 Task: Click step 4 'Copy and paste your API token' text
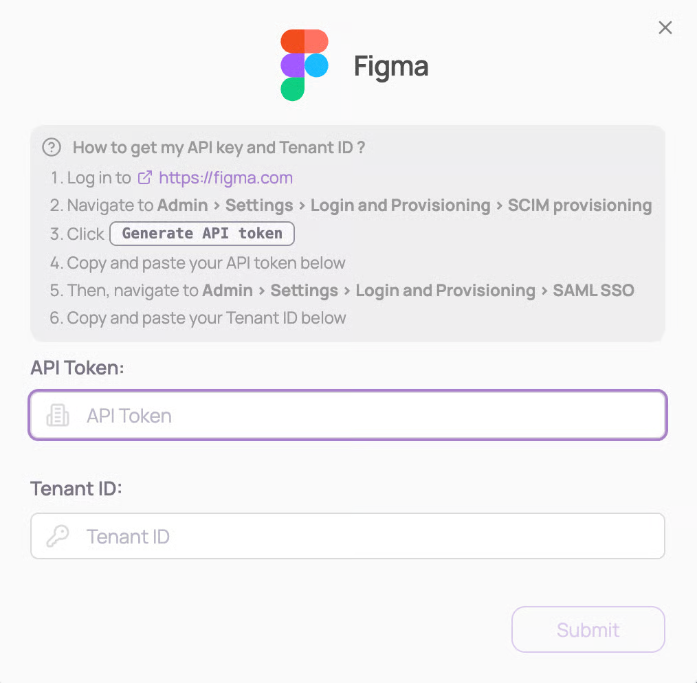[x=206, y=262]
